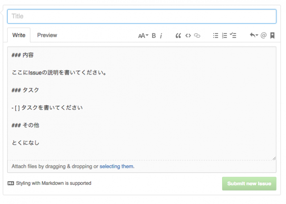Screen dimensions: 286x204
Task: Mention a user with @ icon
Action: pos(264,35)
